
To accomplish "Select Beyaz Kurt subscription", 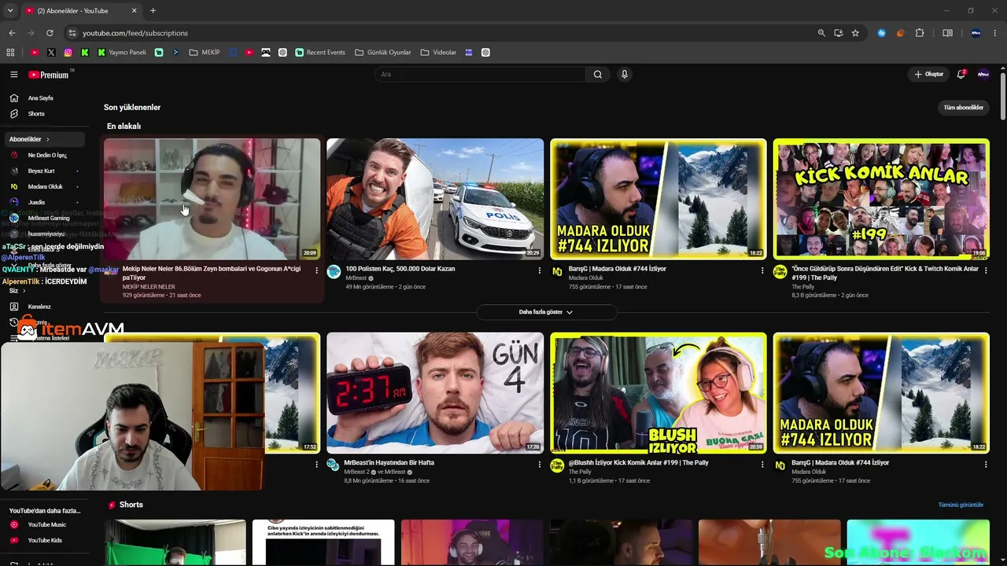I will tap(46, 171).
